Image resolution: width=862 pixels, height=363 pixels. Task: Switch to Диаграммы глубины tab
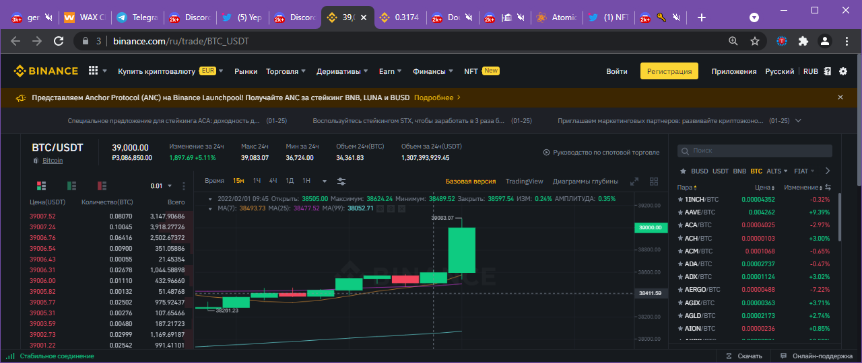[585, 182]
